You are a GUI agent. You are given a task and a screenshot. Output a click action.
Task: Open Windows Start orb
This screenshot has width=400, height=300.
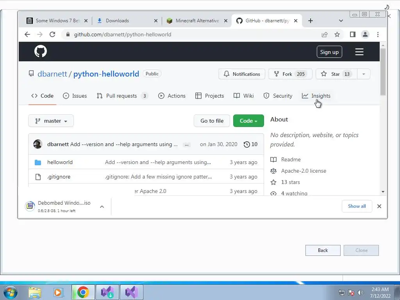[11, 292]
